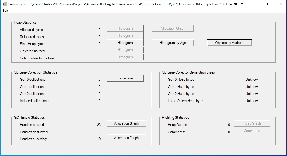Open Allocation Graph for Handles created
287x156 pixels.
point(126,124)
